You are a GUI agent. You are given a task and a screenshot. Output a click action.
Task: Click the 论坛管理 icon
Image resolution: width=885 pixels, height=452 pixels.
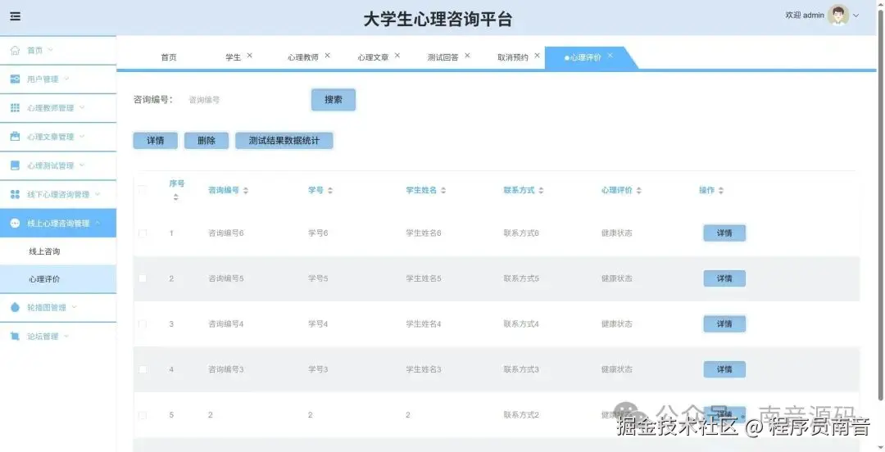(16, 337)
